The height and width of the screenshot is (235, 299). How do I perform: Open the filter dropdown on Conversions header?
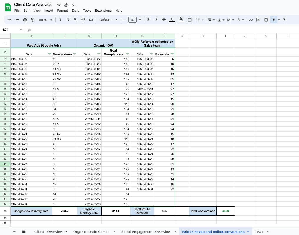[x=75, y=54]
